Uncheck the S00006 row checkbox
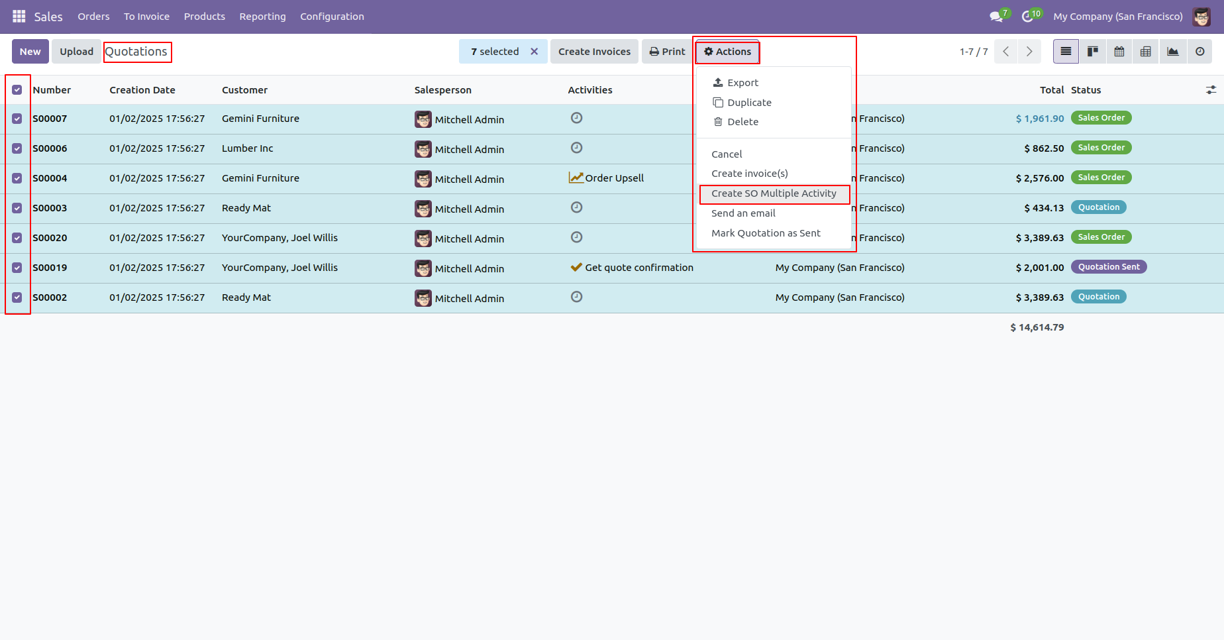The image size is (1224, 640). tap(17, 148)
